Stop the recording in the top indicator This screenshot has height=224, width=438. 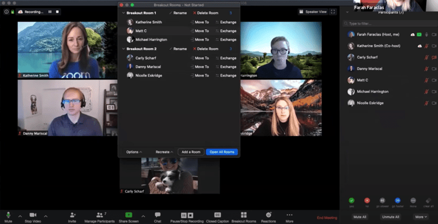tap(57, 12)
